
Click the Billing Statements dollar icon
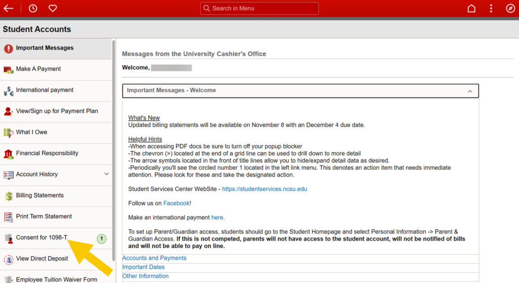9,196
